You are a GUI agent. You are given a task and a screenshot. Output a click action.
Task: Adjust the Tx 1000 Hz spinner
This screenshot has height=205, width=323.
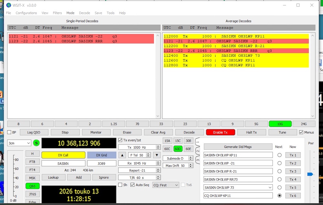pyautogui.click(x=158, y=147)
